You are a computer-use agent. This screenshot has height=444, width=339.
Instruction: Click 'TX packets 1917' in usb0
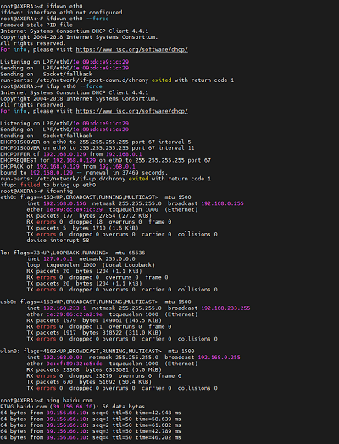(x=51, y=333)
